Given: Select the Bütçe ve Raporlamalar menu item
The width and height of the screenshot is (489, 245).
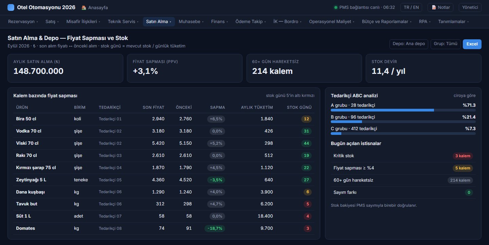Looking at the screenshot, I should (x=387, y=22).
